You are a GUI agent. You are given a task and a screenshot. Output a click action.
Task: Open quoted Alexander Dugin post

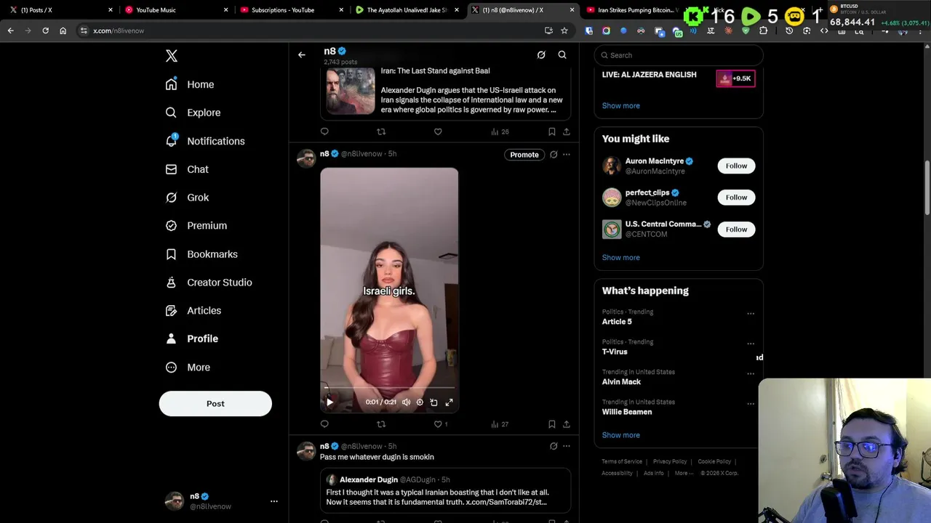point(445,490)
